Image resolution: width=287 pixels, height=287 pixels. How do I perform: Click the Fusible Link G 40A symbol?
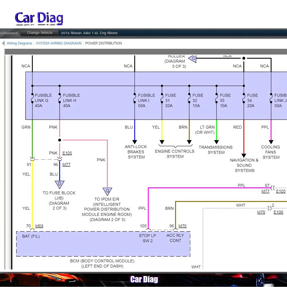(x=32, y=100)
